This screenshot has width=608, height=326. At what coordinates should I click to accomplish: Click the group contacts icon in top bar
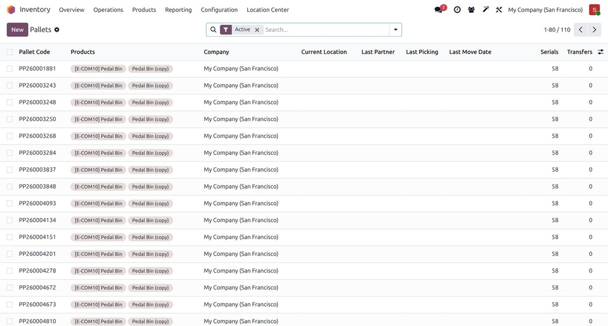tap(471, 9)
